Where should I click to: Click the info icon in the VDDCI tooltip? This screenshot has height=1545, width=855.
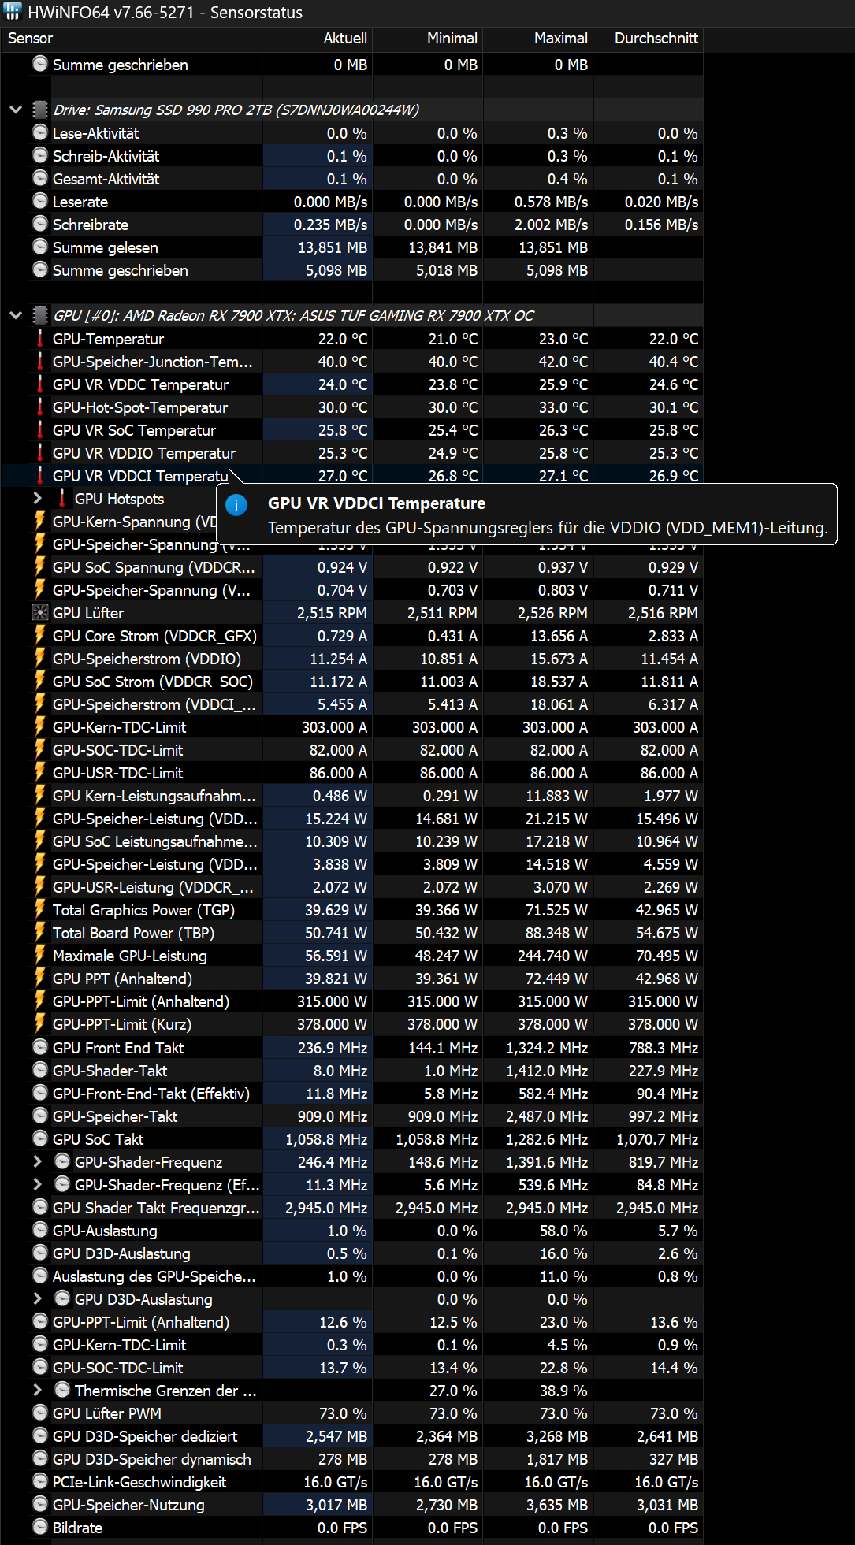(x=236, y=504)
